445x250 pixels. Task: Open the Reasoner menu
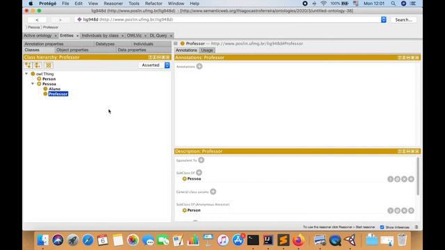click(x=113, y=3)
